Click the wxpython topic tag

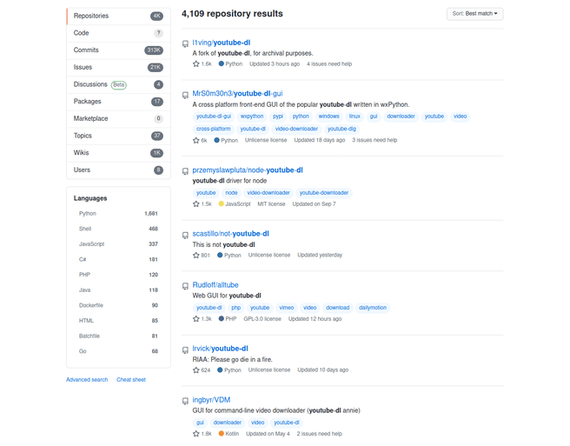[252, 116]
